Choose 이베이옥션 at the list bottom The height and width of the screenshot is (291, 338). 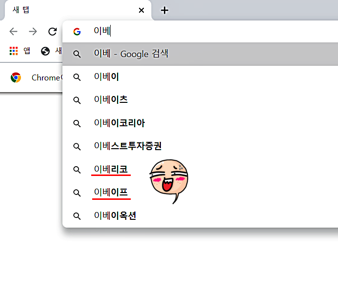click(115, 216)
